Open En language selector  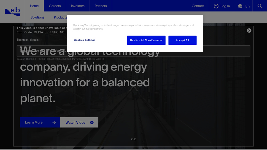tap(247, 6)
